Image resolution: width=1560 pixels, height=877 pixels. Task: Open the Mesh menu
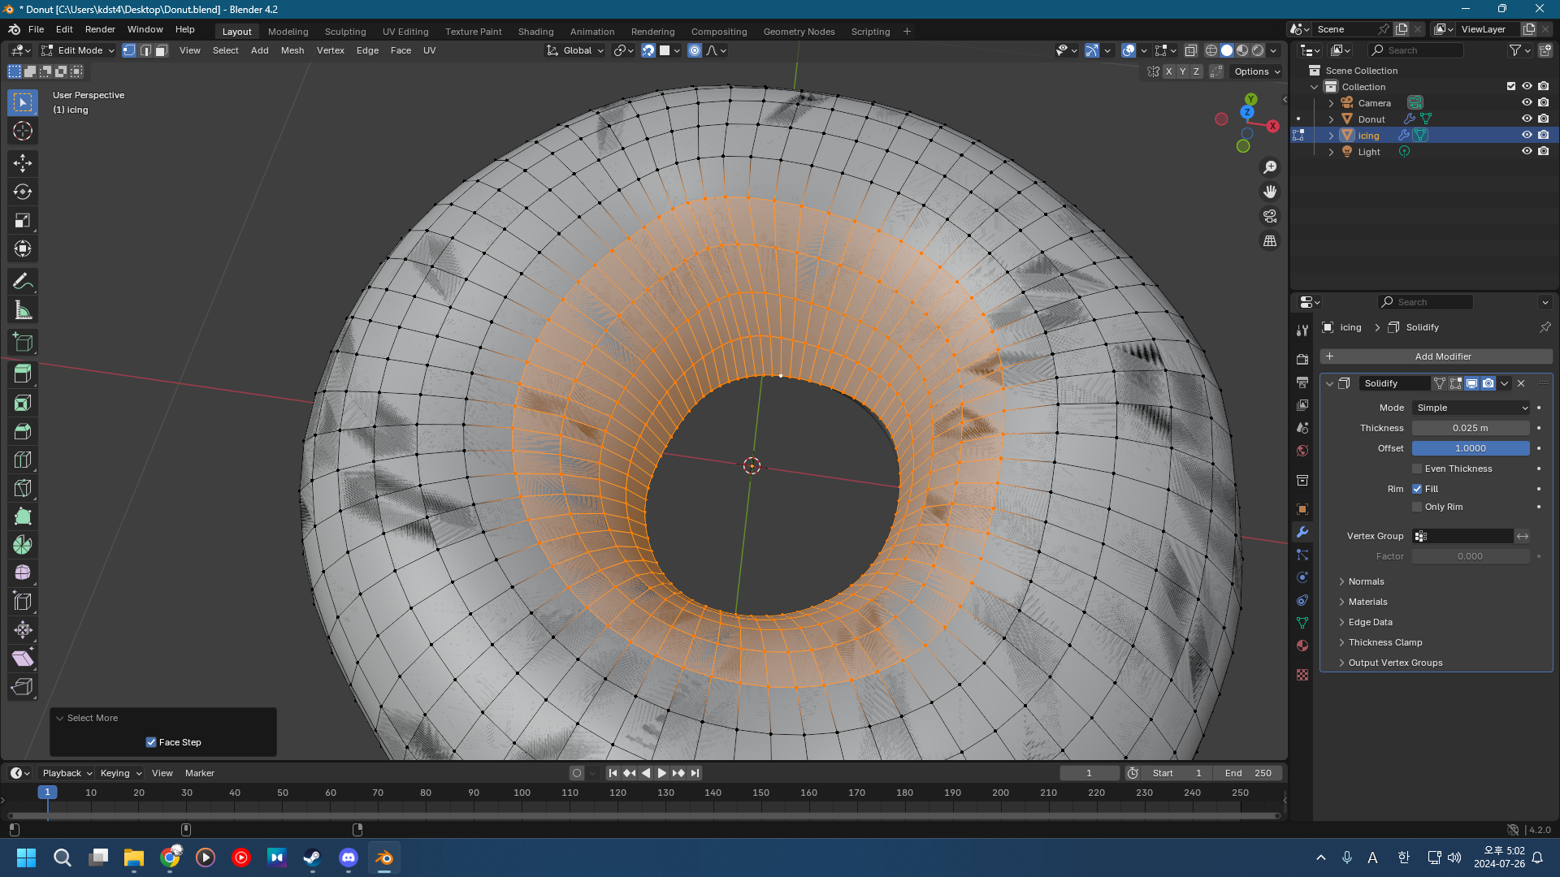[x=292, y=50]
